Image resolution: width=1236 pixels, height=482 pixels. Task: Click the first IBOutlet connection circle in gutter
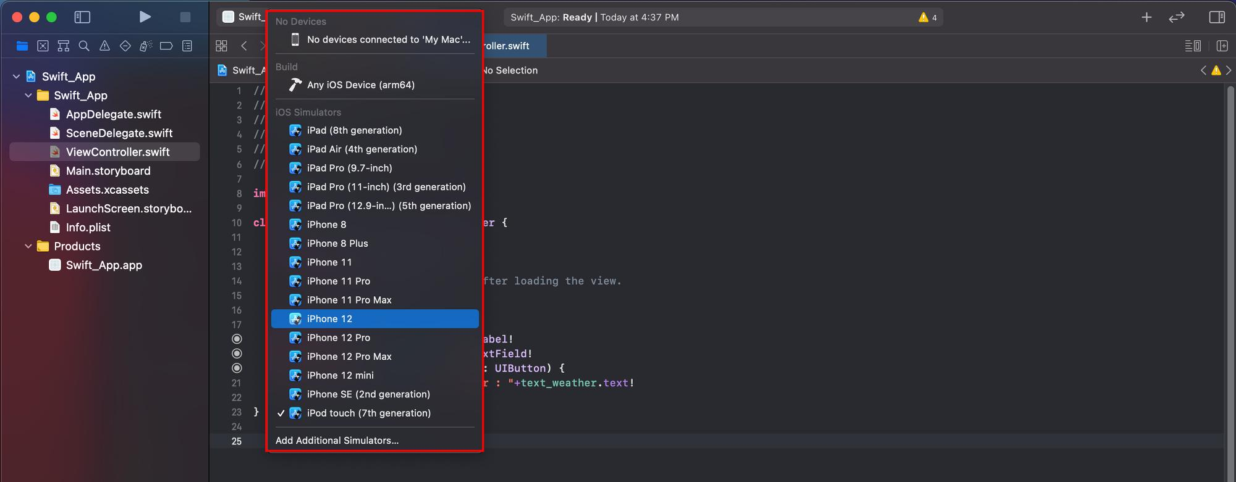[x=237, y=339]
